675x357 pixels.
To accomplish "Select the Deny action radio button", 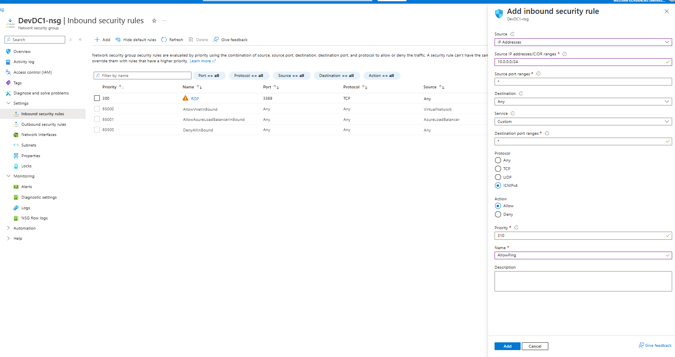I will pos(498,215).
